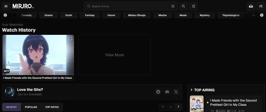Select the Mahou Shoujo genre
This screenshot has width=266, height=112.
137,15
